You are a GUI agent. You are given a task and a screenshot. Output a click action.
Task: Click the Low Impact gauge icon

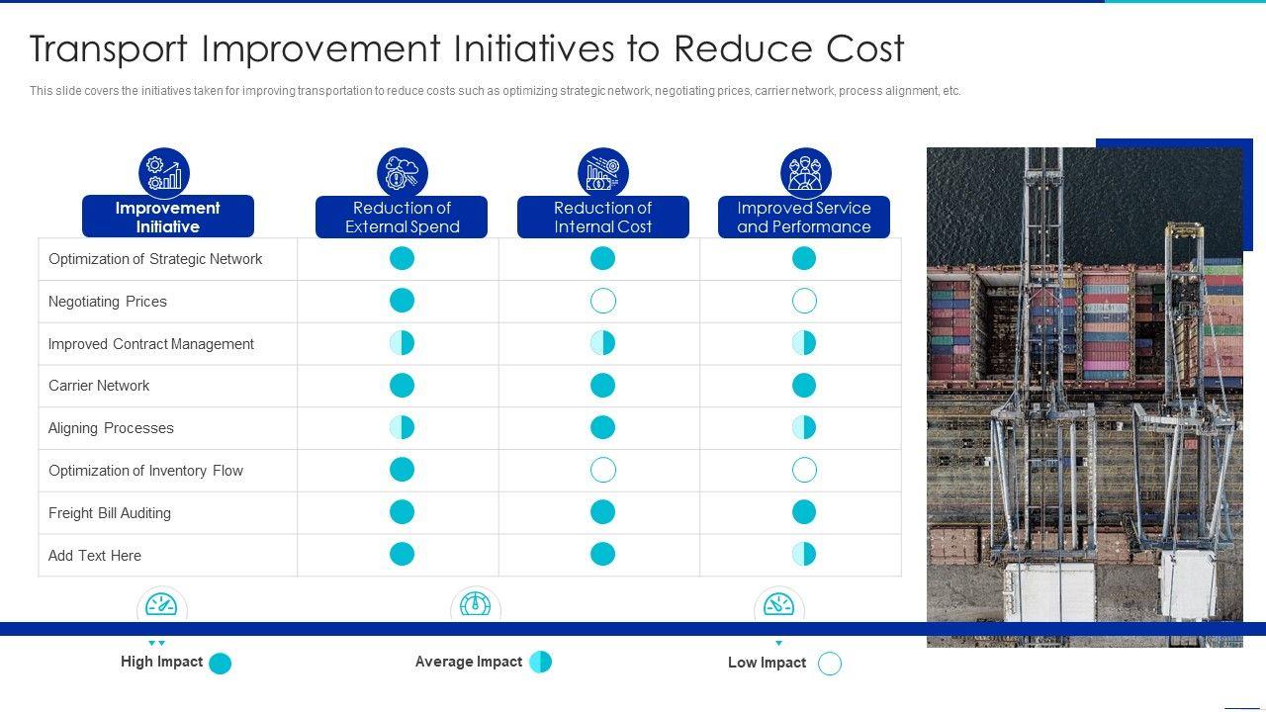778,605
